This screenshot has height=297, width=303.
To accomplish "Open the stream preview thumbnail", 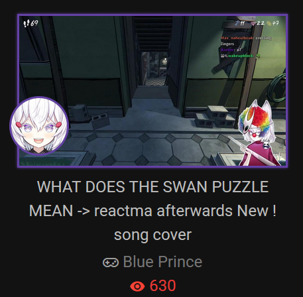I will pos(152,91).
